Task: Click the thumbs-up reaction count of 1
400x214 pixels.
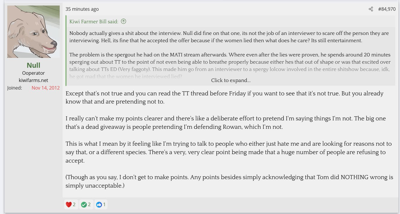Action: pos(104,205)
